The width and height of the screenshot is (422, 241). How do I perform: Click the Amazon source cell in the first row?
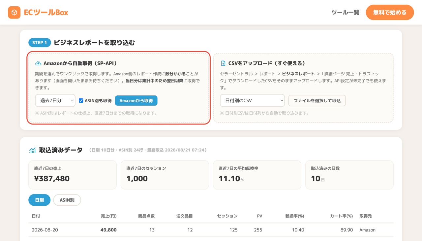point(368,230)
